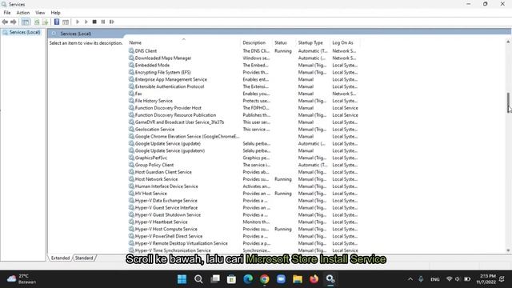Click the scrollbar down arrow

click(508, 250)
